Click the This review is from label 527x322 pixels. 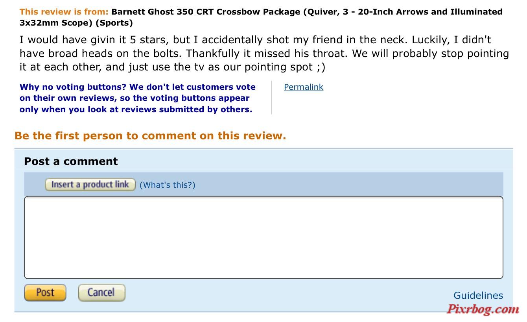[64, 12]
